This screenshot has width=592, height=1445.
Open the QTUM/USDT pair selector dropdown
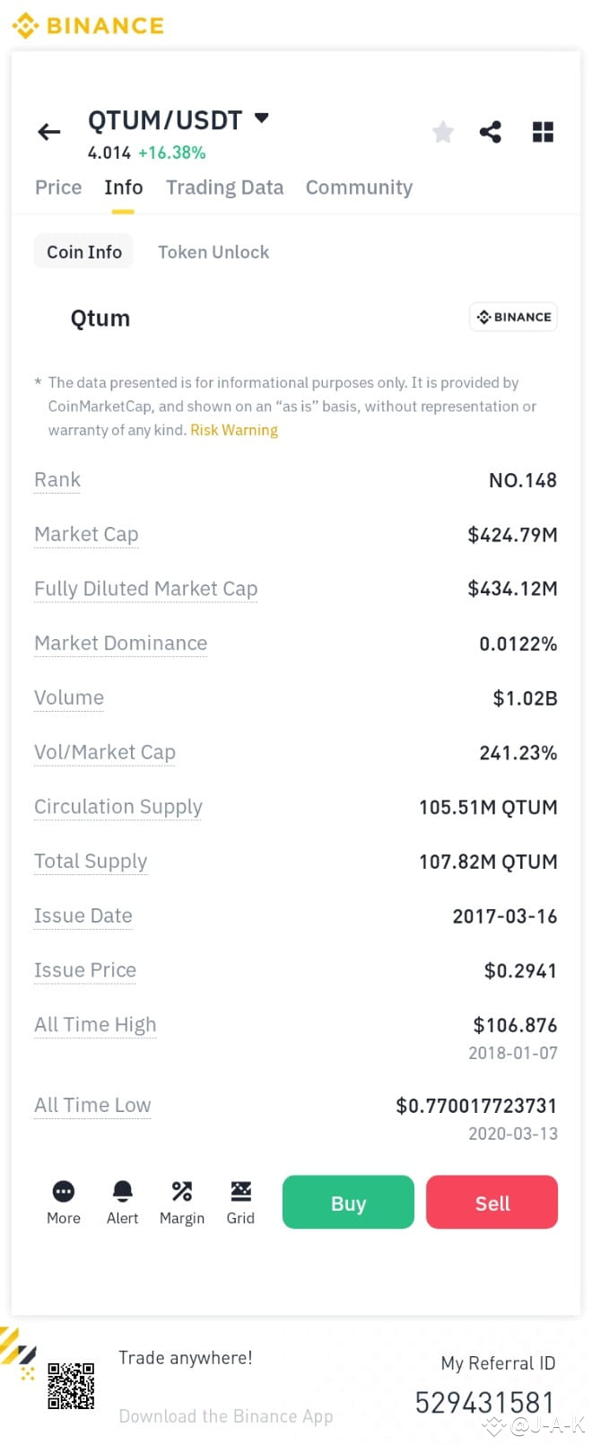260,117
